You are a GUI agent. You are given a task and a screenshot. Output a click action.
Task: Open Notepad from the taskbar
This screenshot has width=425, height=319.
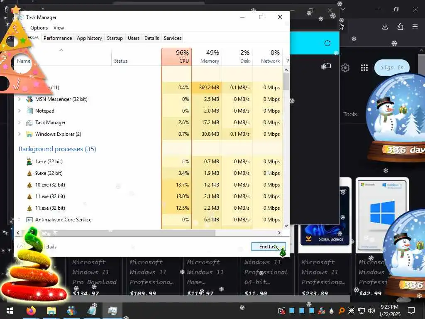coord(92,311)
